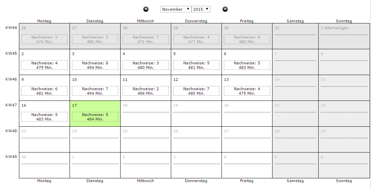
Task: Go to next month with right arrow icon
Action: pos(225,9)
